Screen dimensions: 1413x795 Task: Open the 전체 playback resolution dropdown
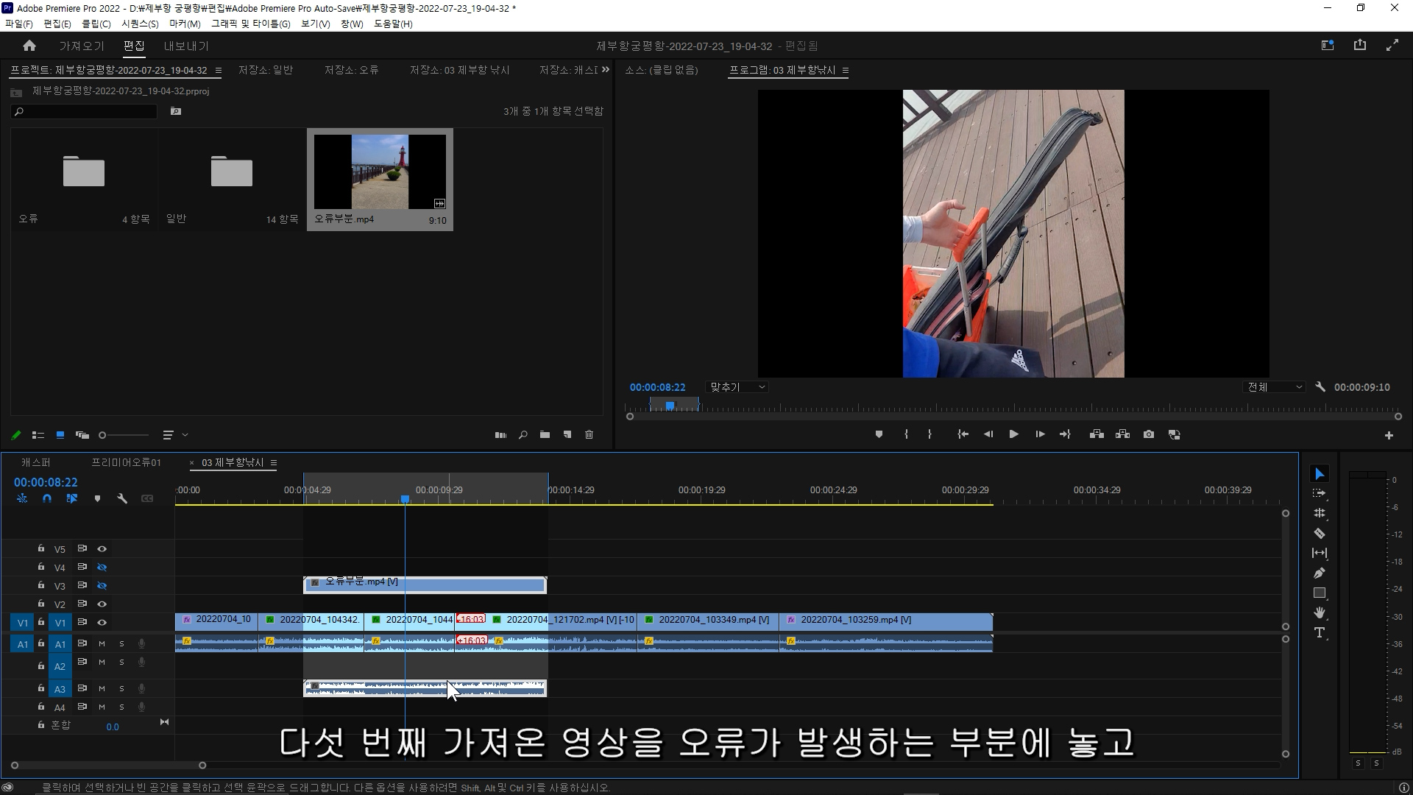(x=1275, y=387)
